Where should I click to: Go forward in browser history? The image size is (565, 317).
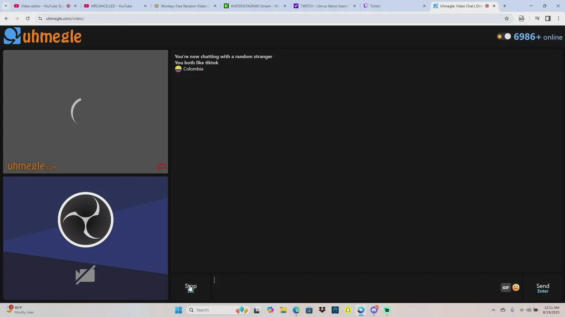(17, 18)
